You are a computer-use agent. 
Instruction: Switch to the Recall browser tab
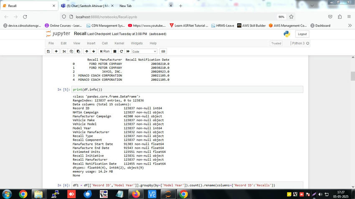29,6
